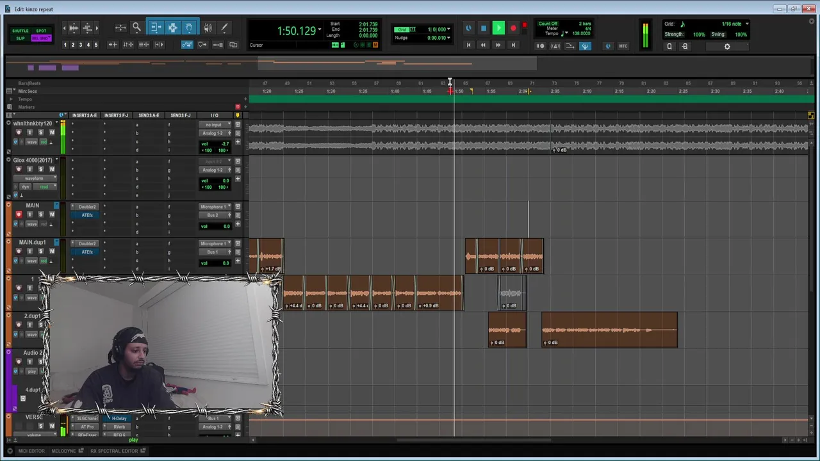
Task: Select the Zoomer magnifying glass tool
Action: 136,28
